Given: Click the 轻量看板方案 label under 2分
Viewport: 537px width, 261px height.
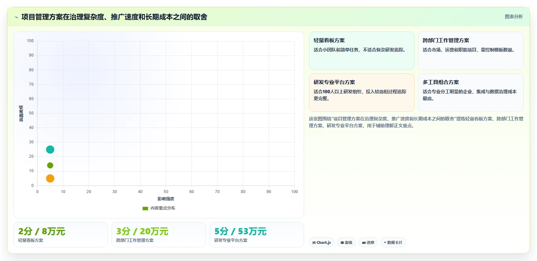Looking at the screenshot, I should point(31,240).
